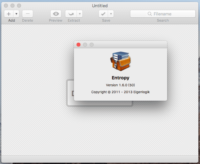200x164 pixels.
Task: Click the Save checkmark button
Action: point(103,14)
